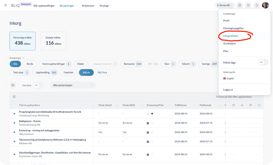Click Logga ut to sign out
This screenshot has width=273, height=165.
228,90
